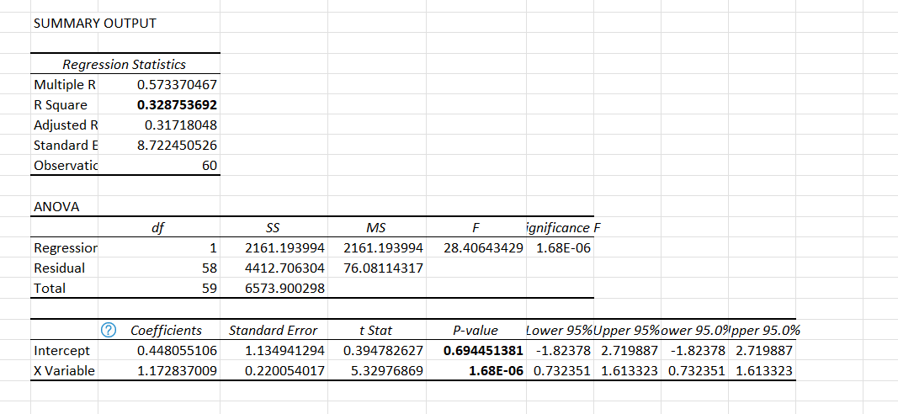Click the Residual row label

coord(60,268)
